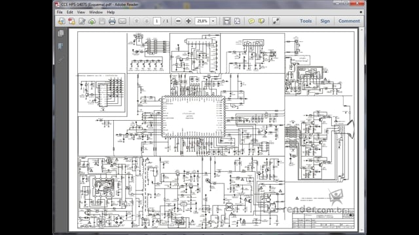
Task: Go to the previous page arrow
Action: coord(136,21)
